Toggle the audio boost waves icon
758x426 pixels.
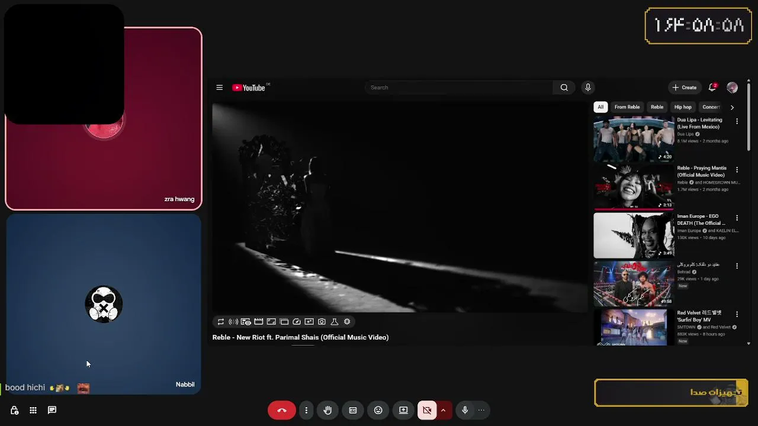pos(233,322)
